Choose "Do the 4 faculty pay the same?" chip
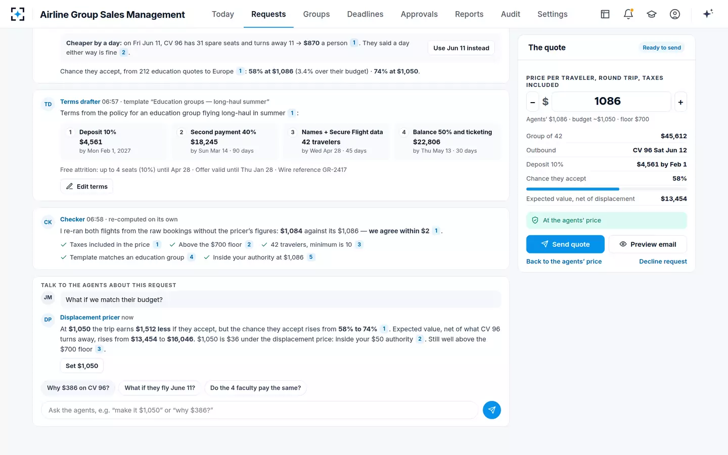This screenshot has height=455, width=728. (255, 388)
